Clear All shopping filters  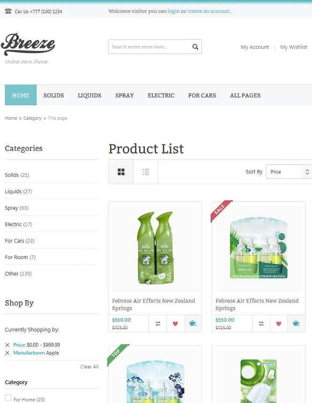[89, 367]
